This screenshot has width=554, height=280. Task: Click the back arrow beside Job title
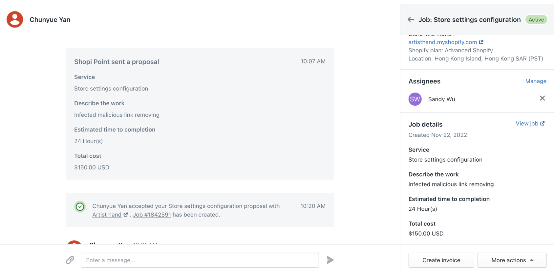411,20
